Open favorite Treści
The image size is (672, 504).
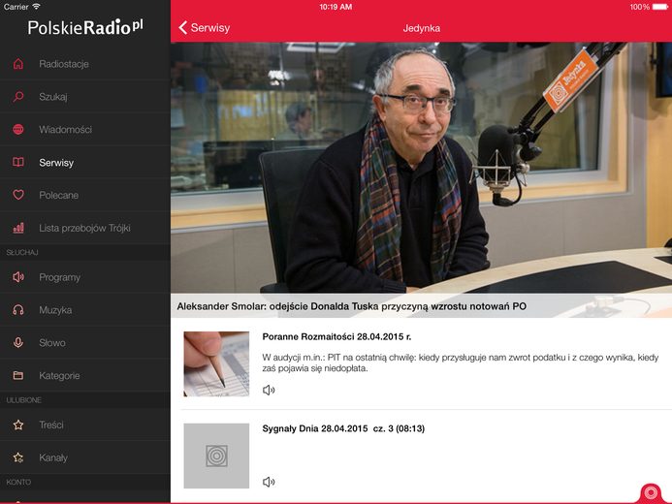tap(85, 425)
